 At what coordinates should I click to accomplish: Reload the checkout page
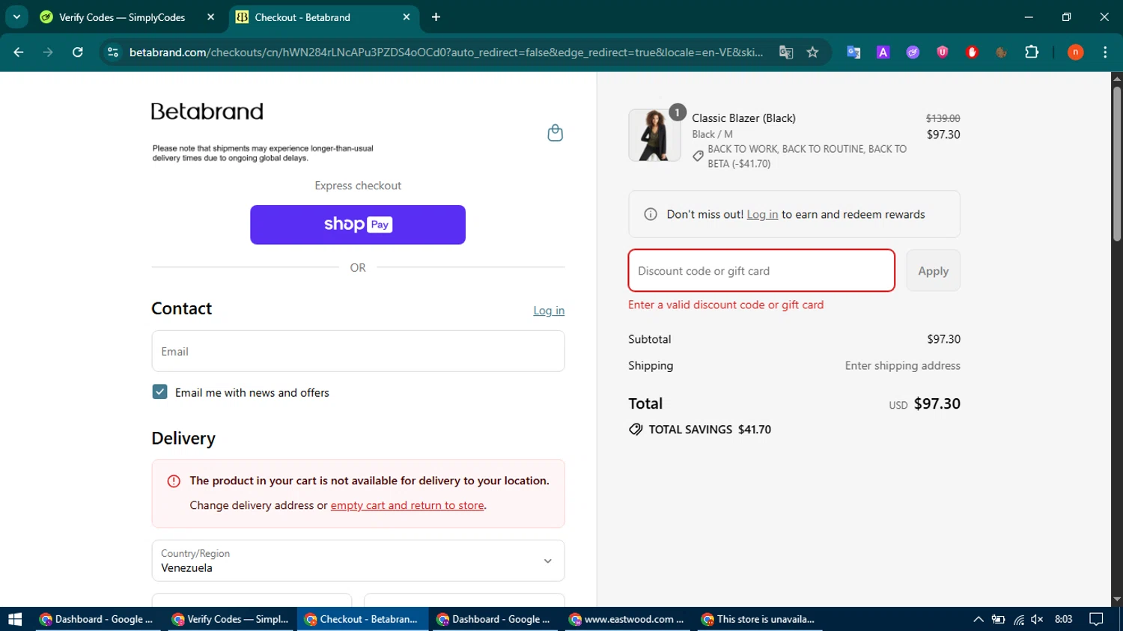77,52
